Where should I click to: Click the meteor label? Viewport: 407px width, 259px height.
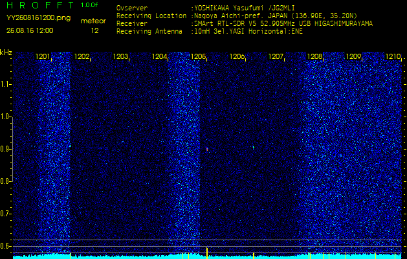coord(93,21)
